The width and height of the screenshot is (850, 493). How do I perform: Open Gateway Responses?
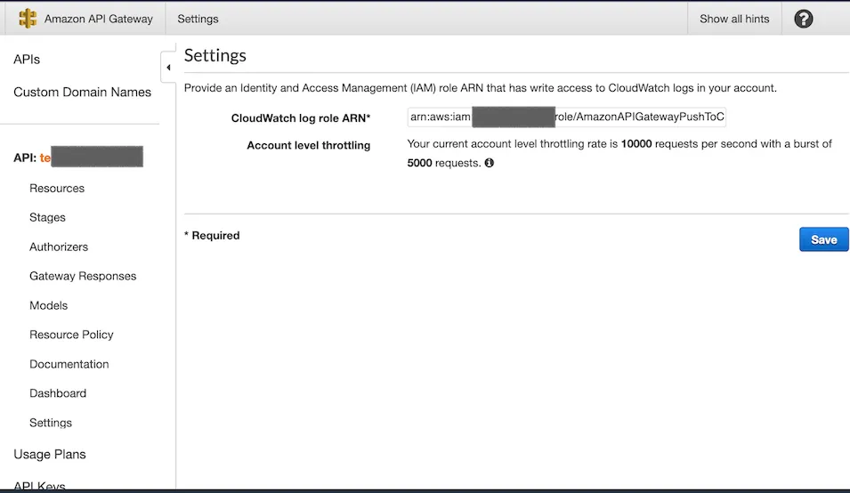click(x=83, y=276)
